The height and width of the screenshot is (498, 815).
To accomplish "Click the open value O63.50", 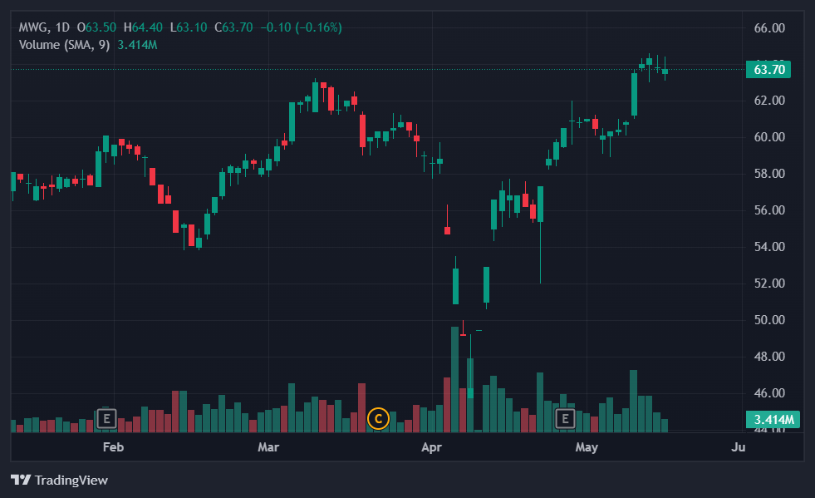I will pyautogui.click(x=96, y=27).
